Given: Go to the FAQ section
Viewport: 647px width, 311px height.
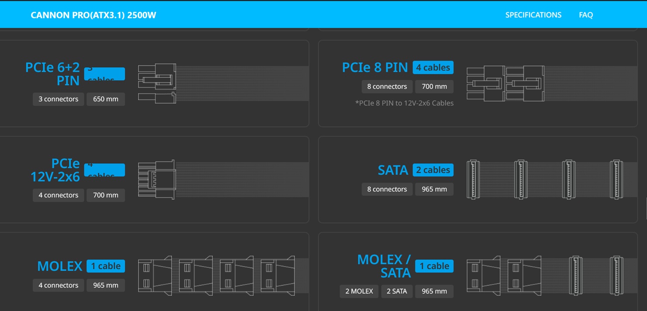Looking at the screenshot, I should coord(585,15).
